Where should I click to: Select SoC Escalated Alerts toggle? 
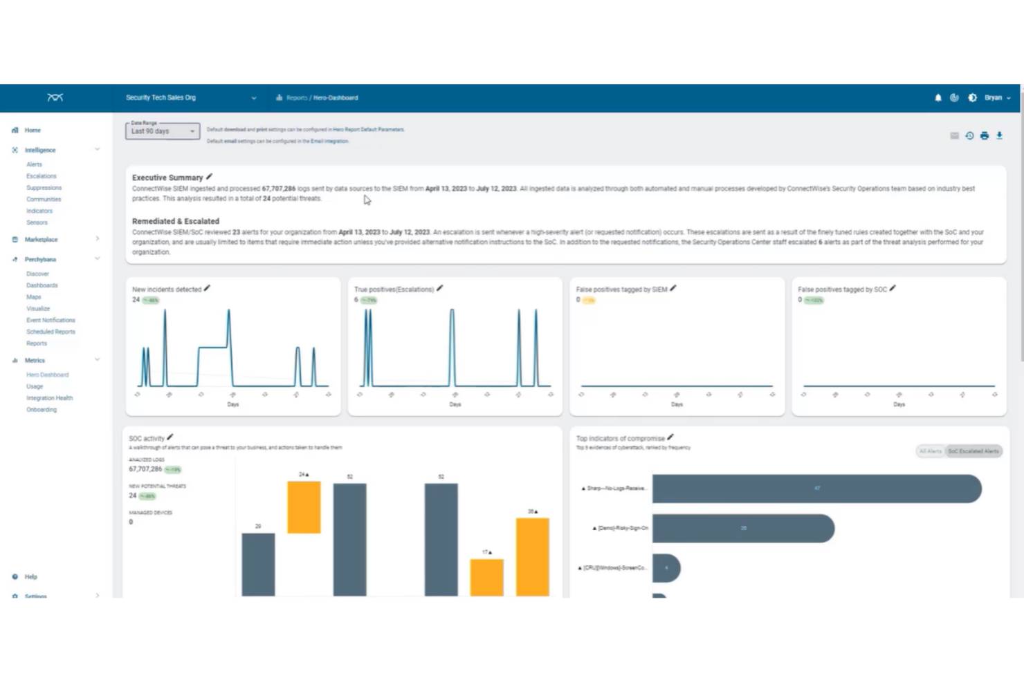[x=973, y=451]
